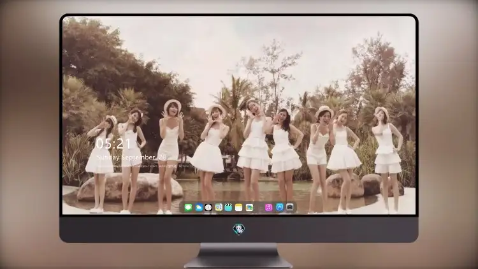Open the green Messages app in the dock
The image size is (478, 269).
[188, 208]
